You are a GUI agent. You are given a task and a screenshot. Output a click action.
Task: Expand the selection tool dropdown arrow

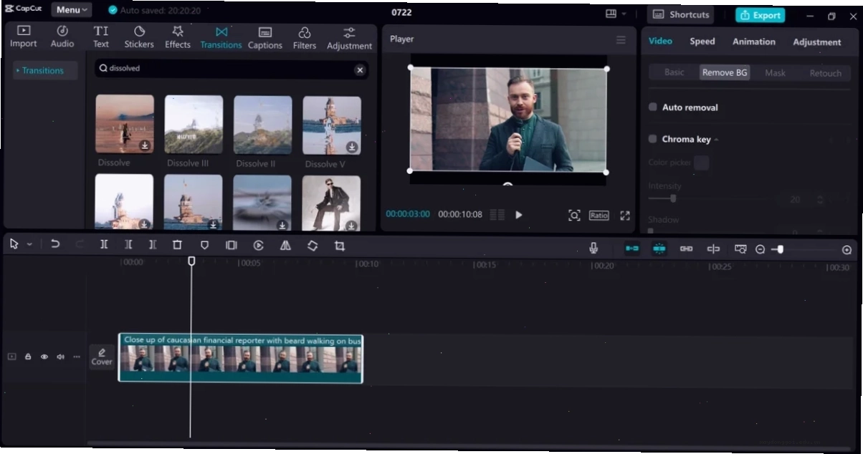tap(29, 245)
